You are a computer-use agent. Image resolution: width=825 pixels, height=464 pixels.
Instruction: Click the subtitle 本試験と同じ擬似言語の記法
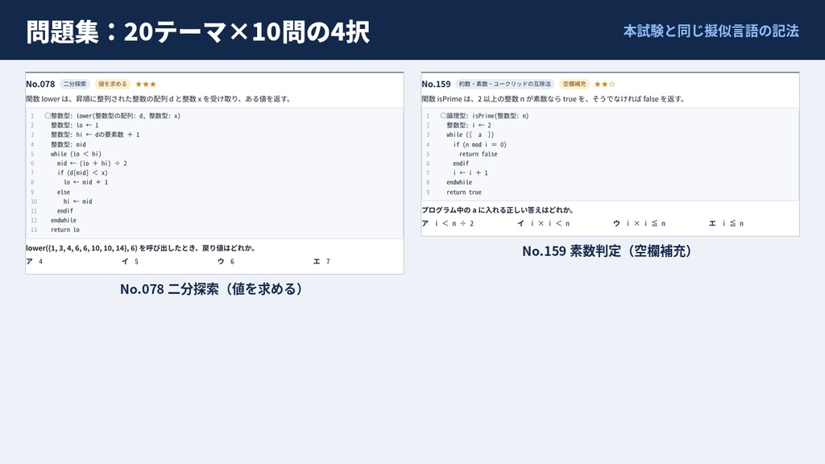pyautogui.click(x=711, y=31)
